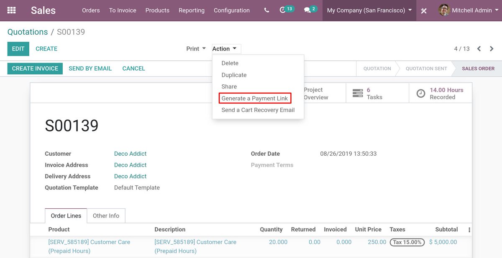Click the phone VoIP icon
Screen dimensions: 502x258
[x=266, y=10]
